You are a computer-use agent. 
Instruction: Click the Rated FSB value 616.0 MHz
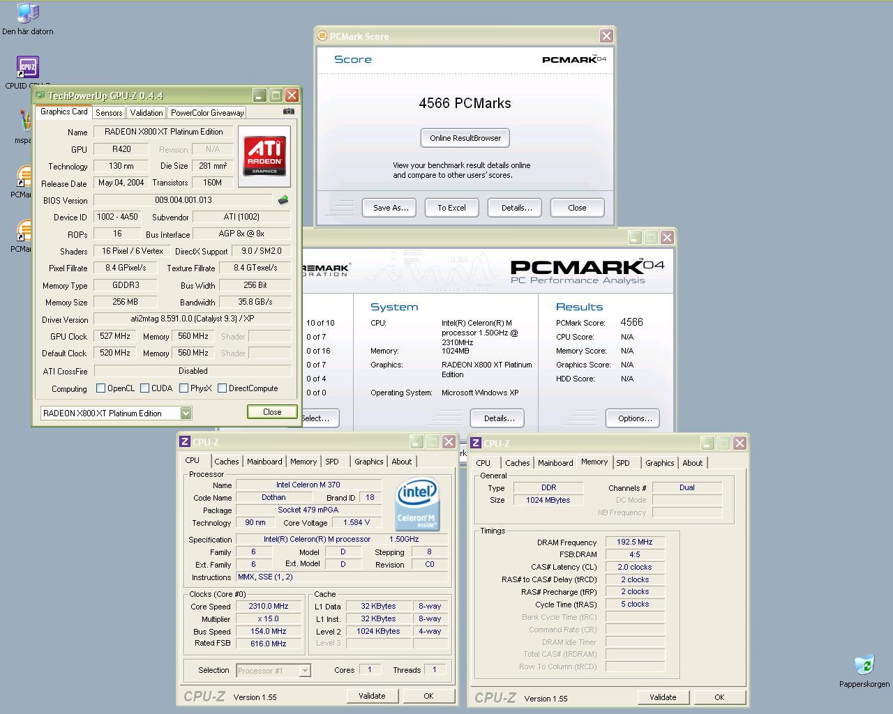click(x=269, y=644)
